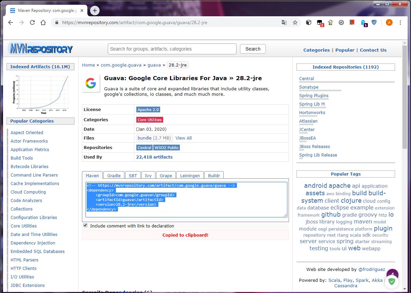Switch to the Leiningen tab
Viewport: 411px width, 293px height.
(190, 176)
